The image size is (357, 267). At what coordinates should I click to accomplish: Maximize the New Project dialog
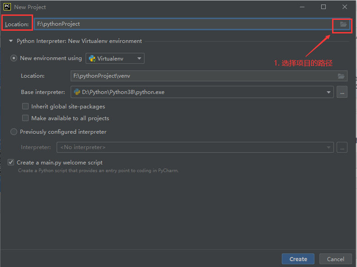[323, 7]
